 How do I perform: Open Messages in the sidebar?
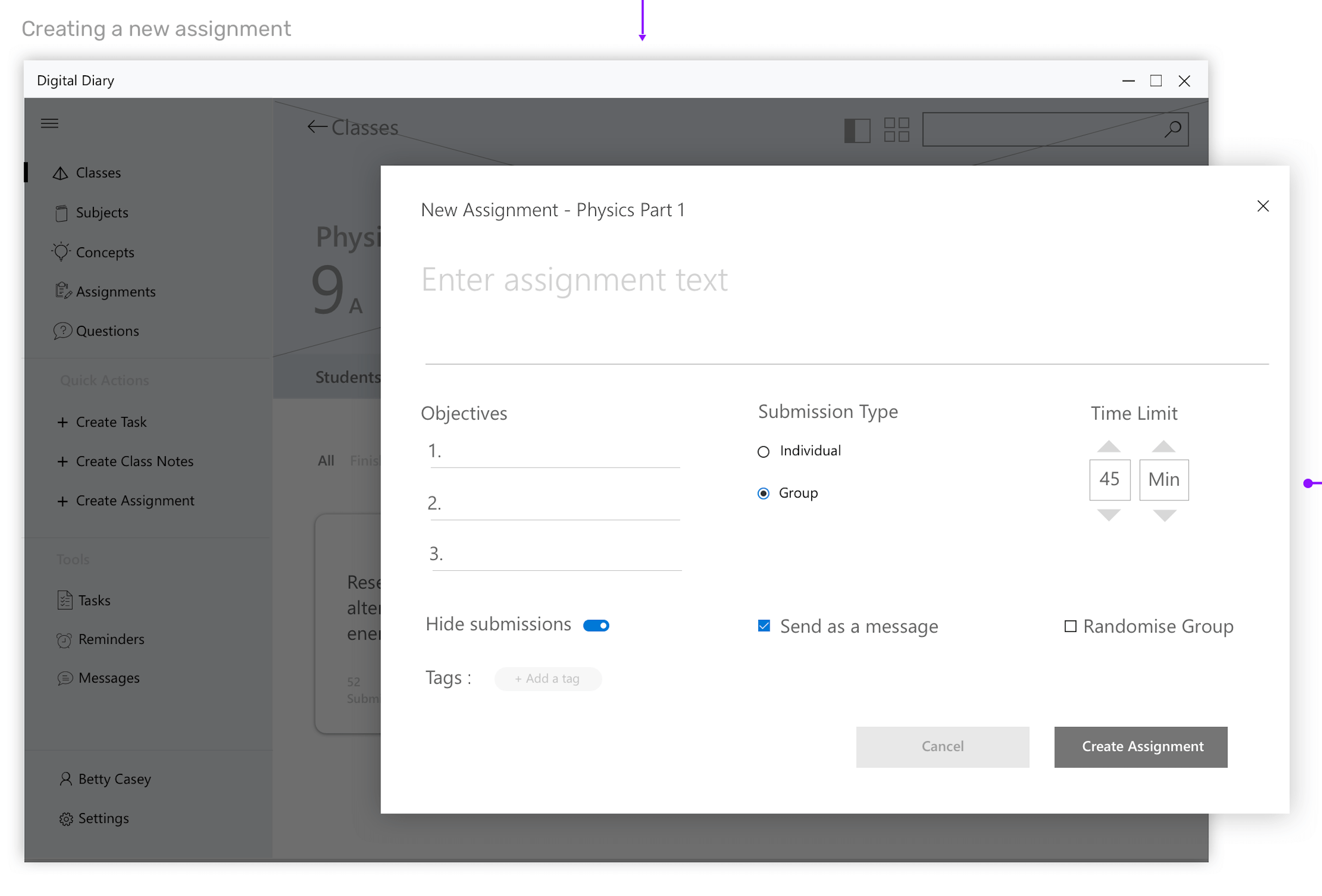point(109,678)
